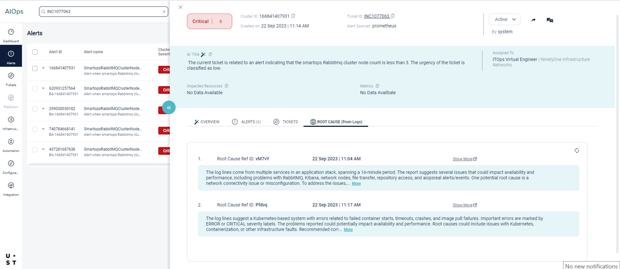Tick the checkbox for alert 620931257564
The height and width of the screenshot is (269, 620).
point(35,89)
